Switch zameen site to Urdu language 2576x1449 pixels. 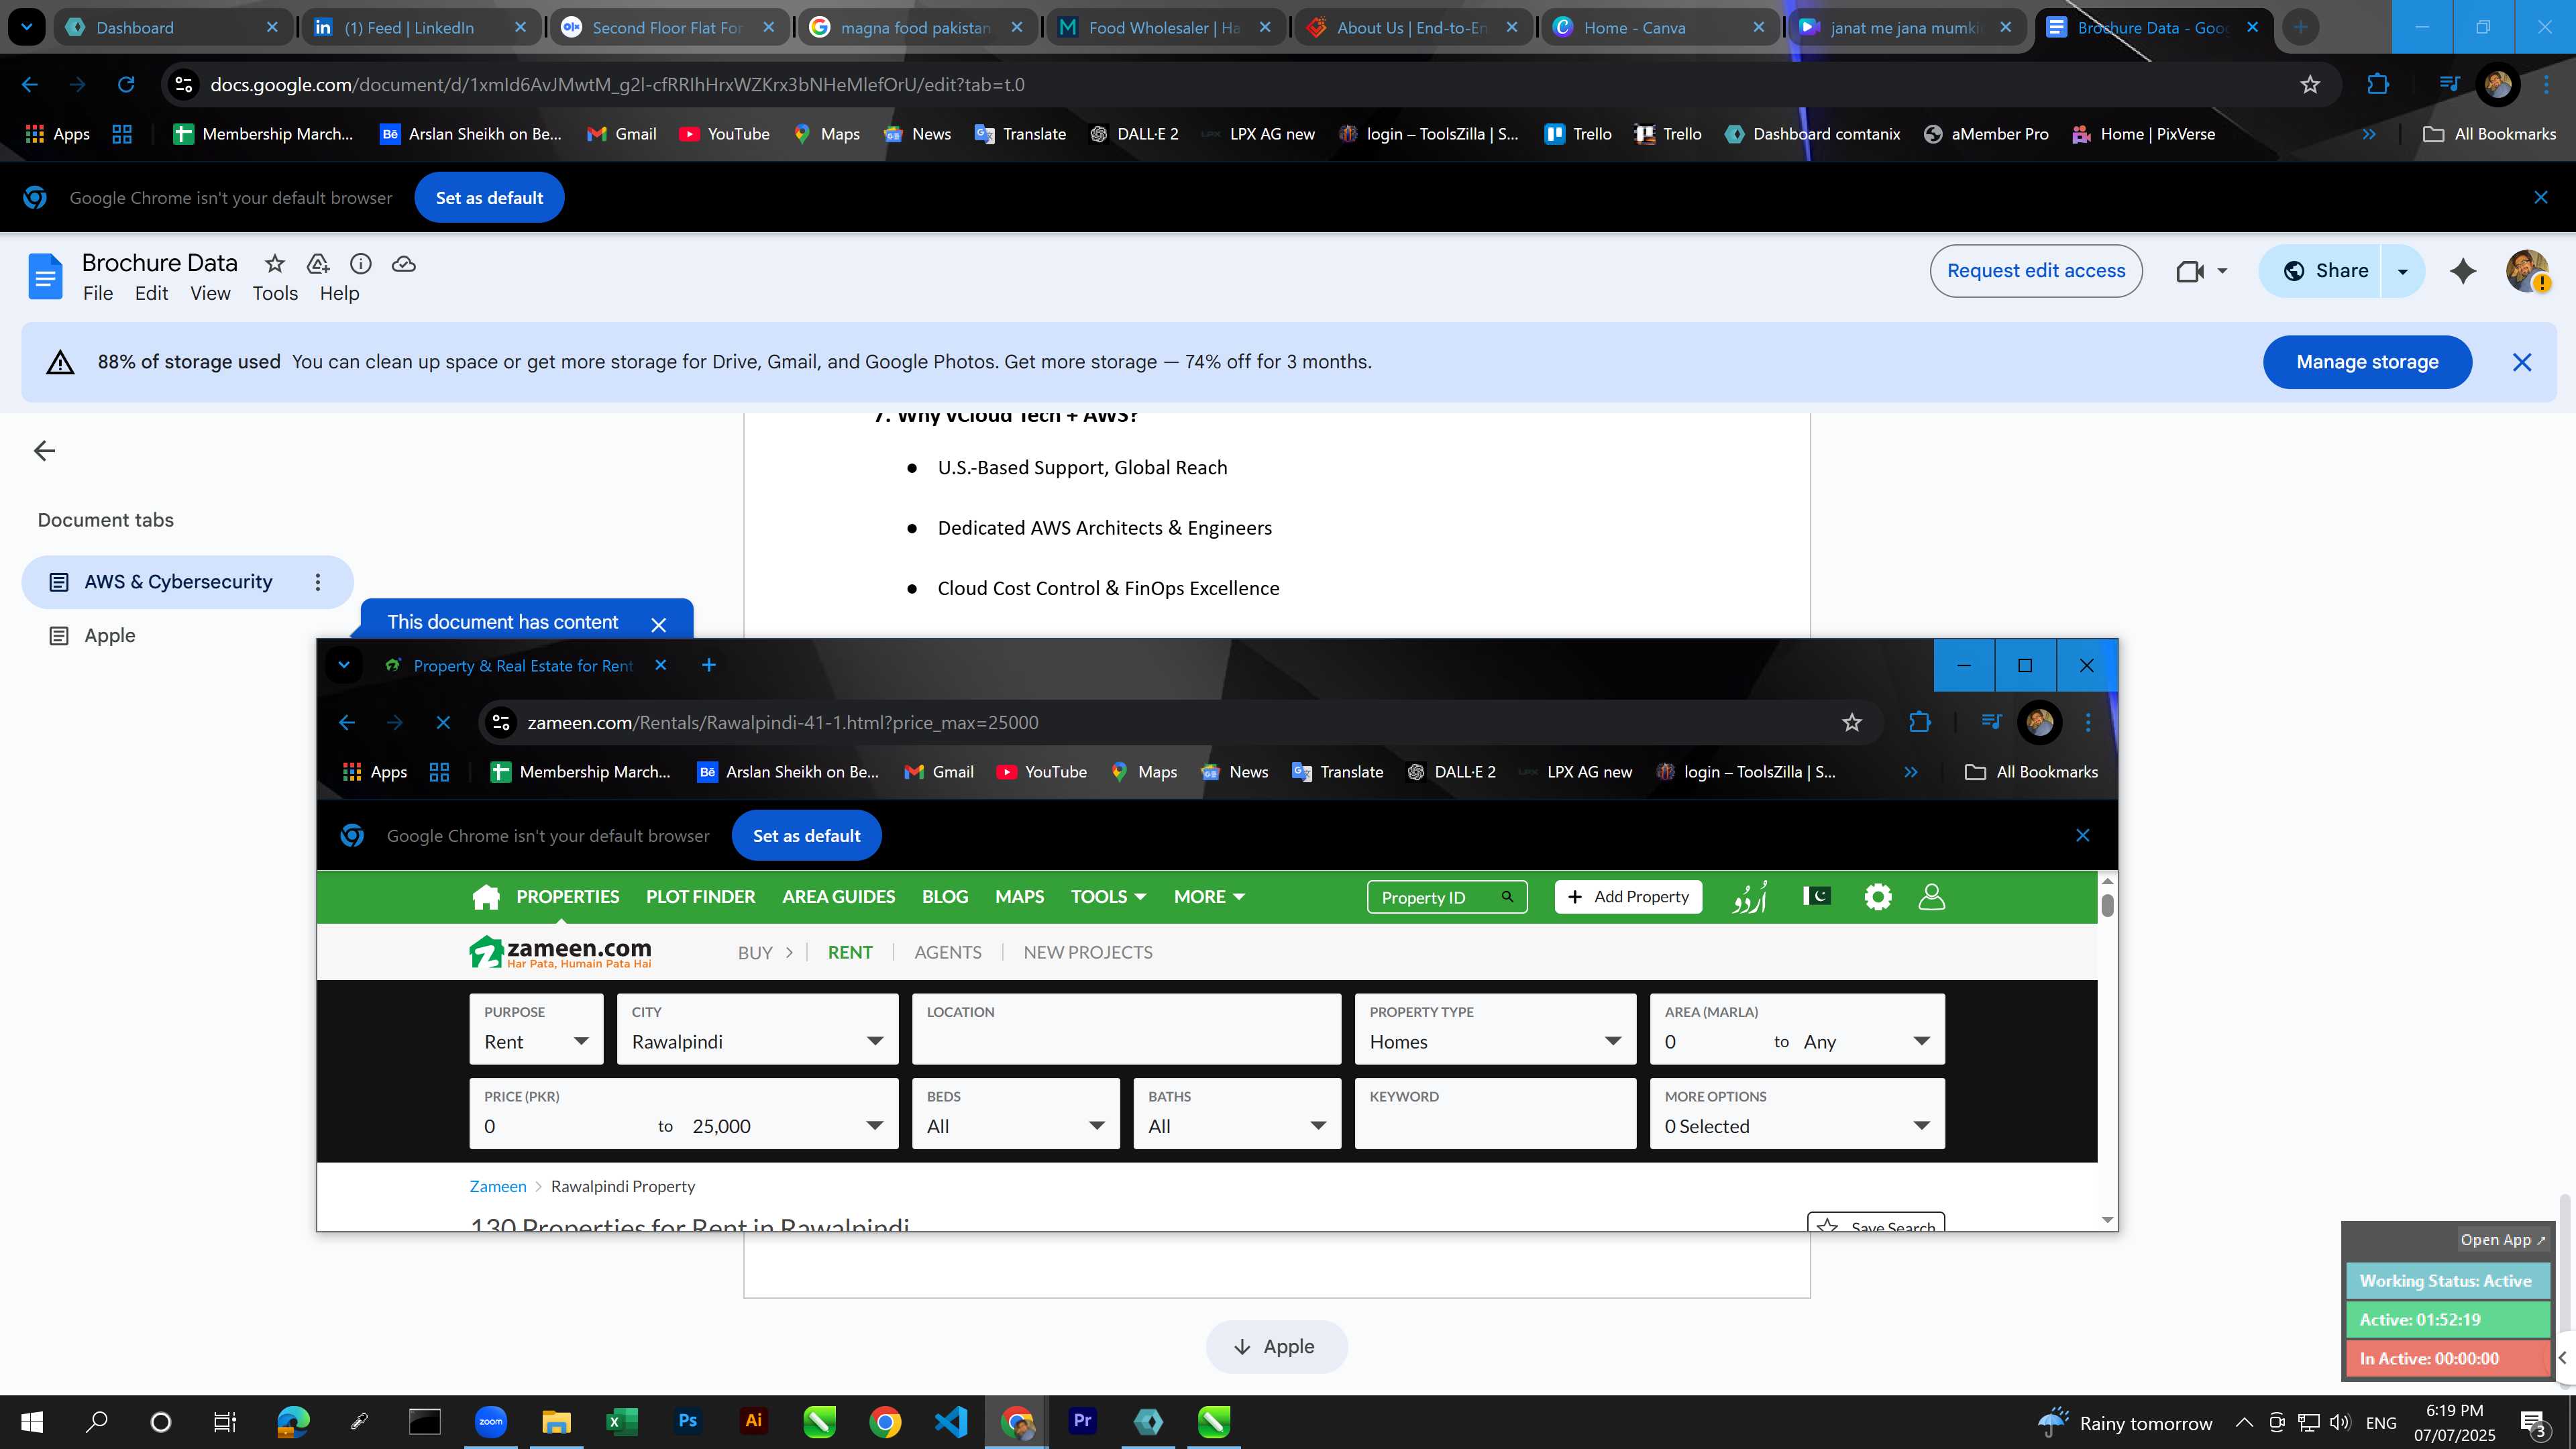(x=1750, y=897)
